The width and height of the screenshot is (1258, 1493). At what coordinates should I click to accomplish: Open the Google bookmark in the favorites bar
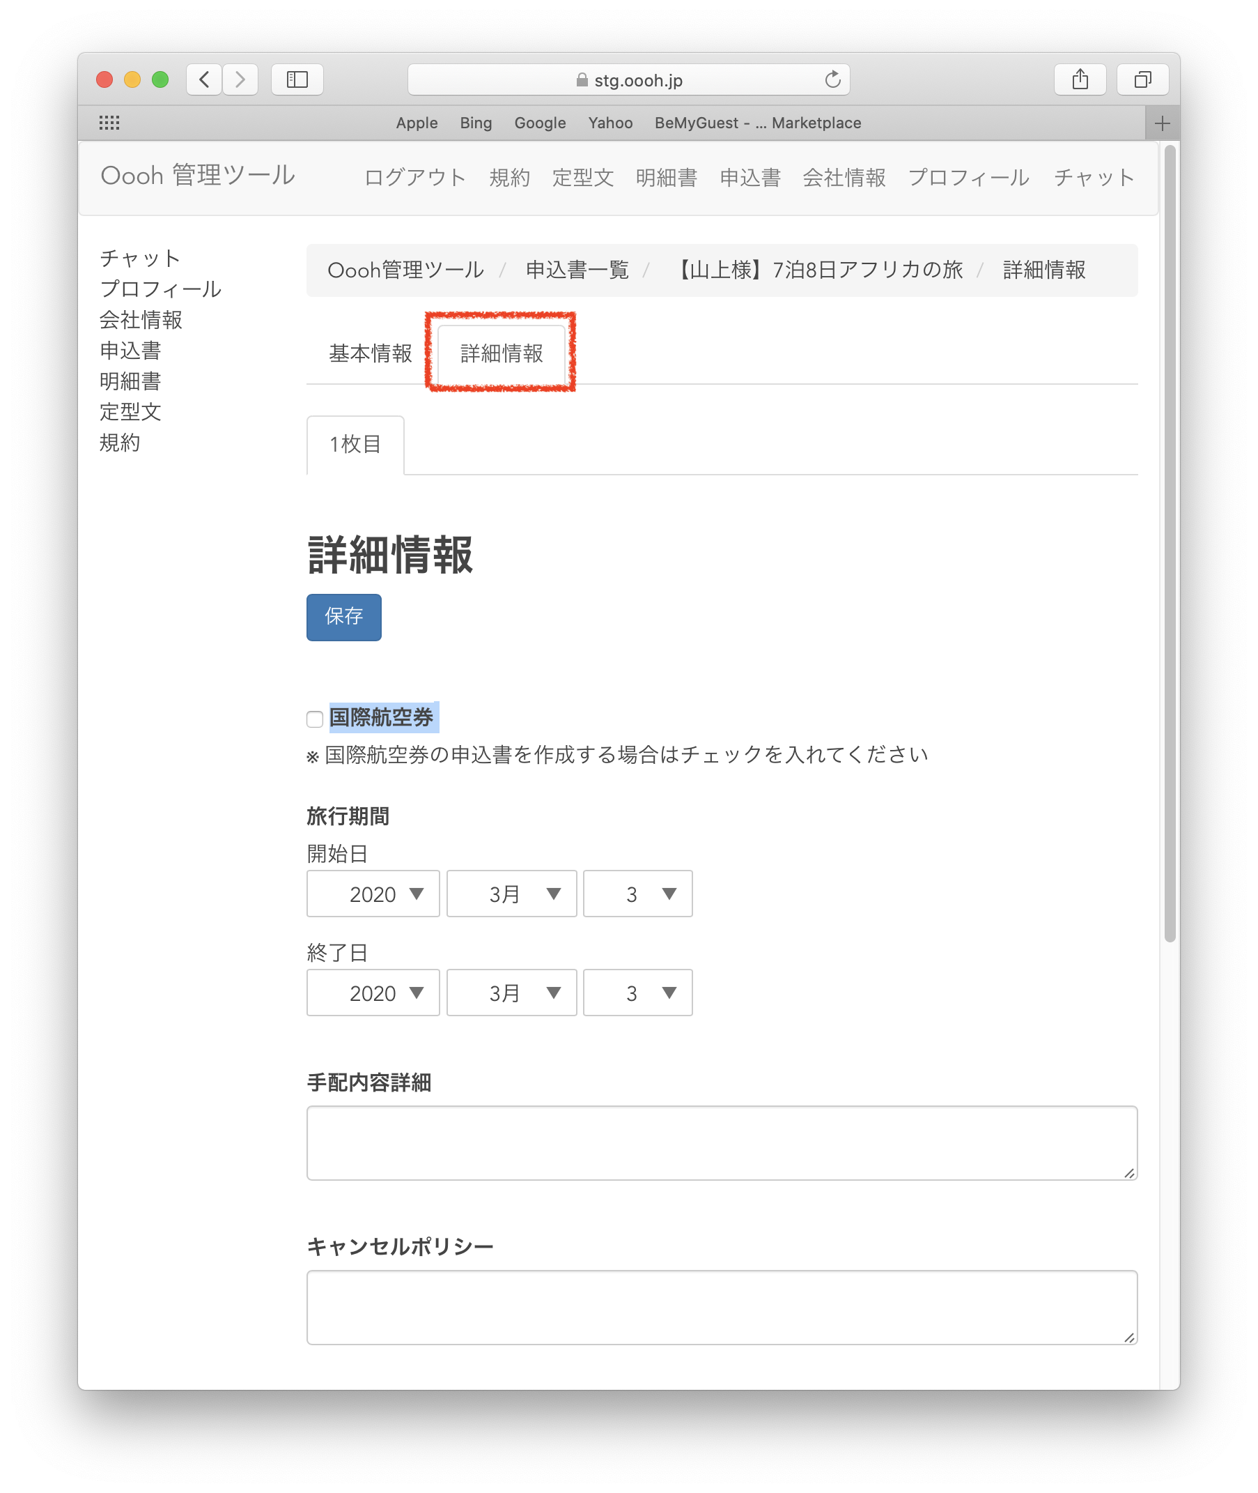[x=540, y=123]
